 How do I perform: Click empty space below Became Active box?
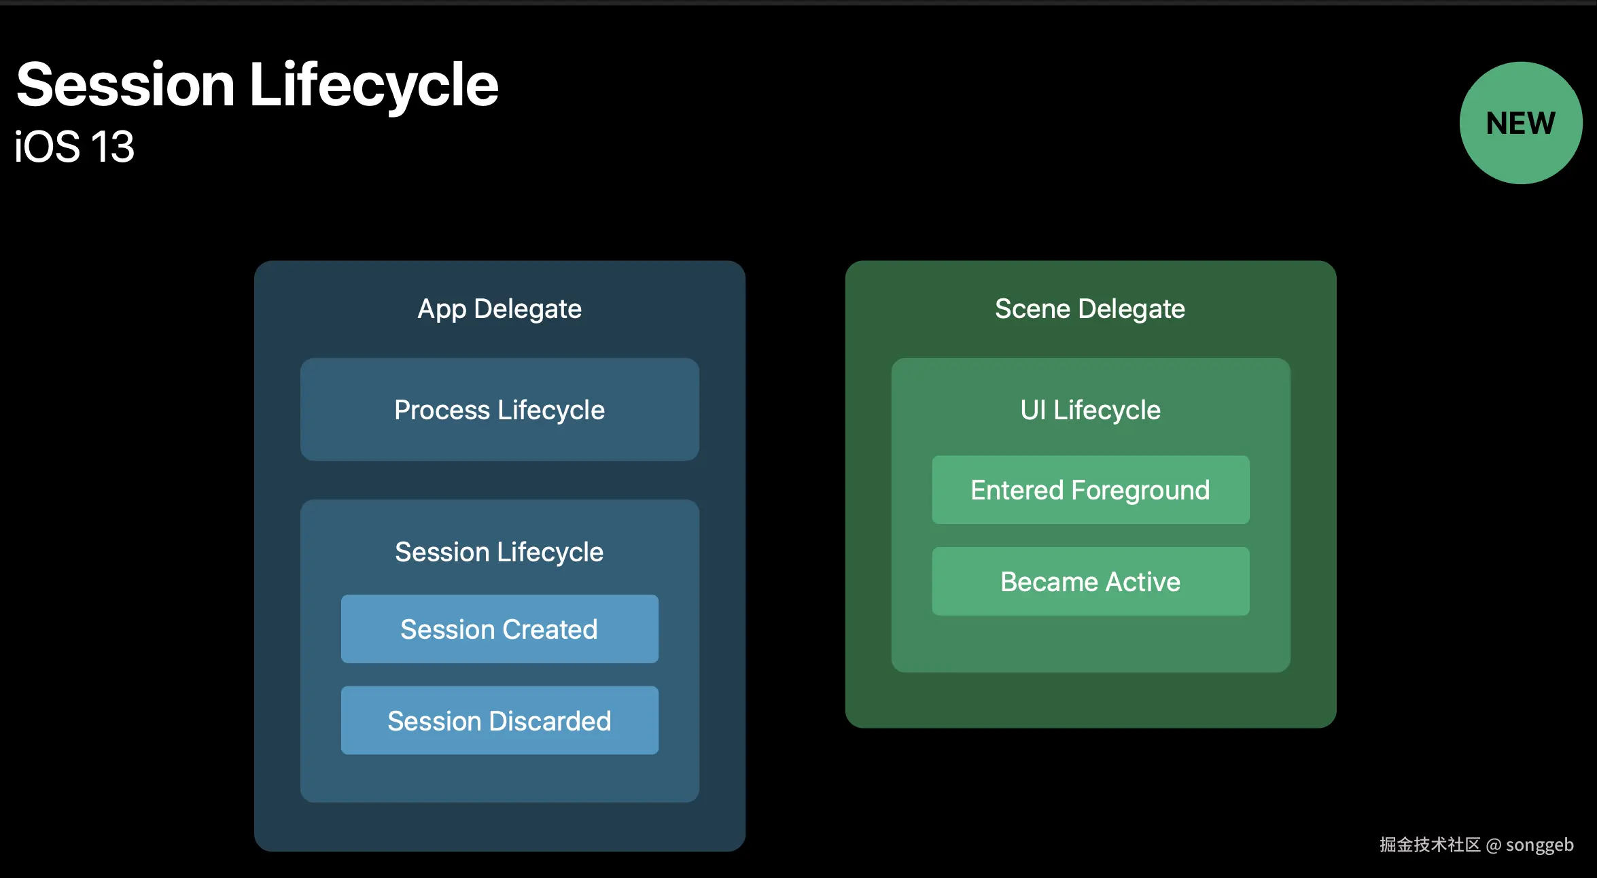point(1090,644)
